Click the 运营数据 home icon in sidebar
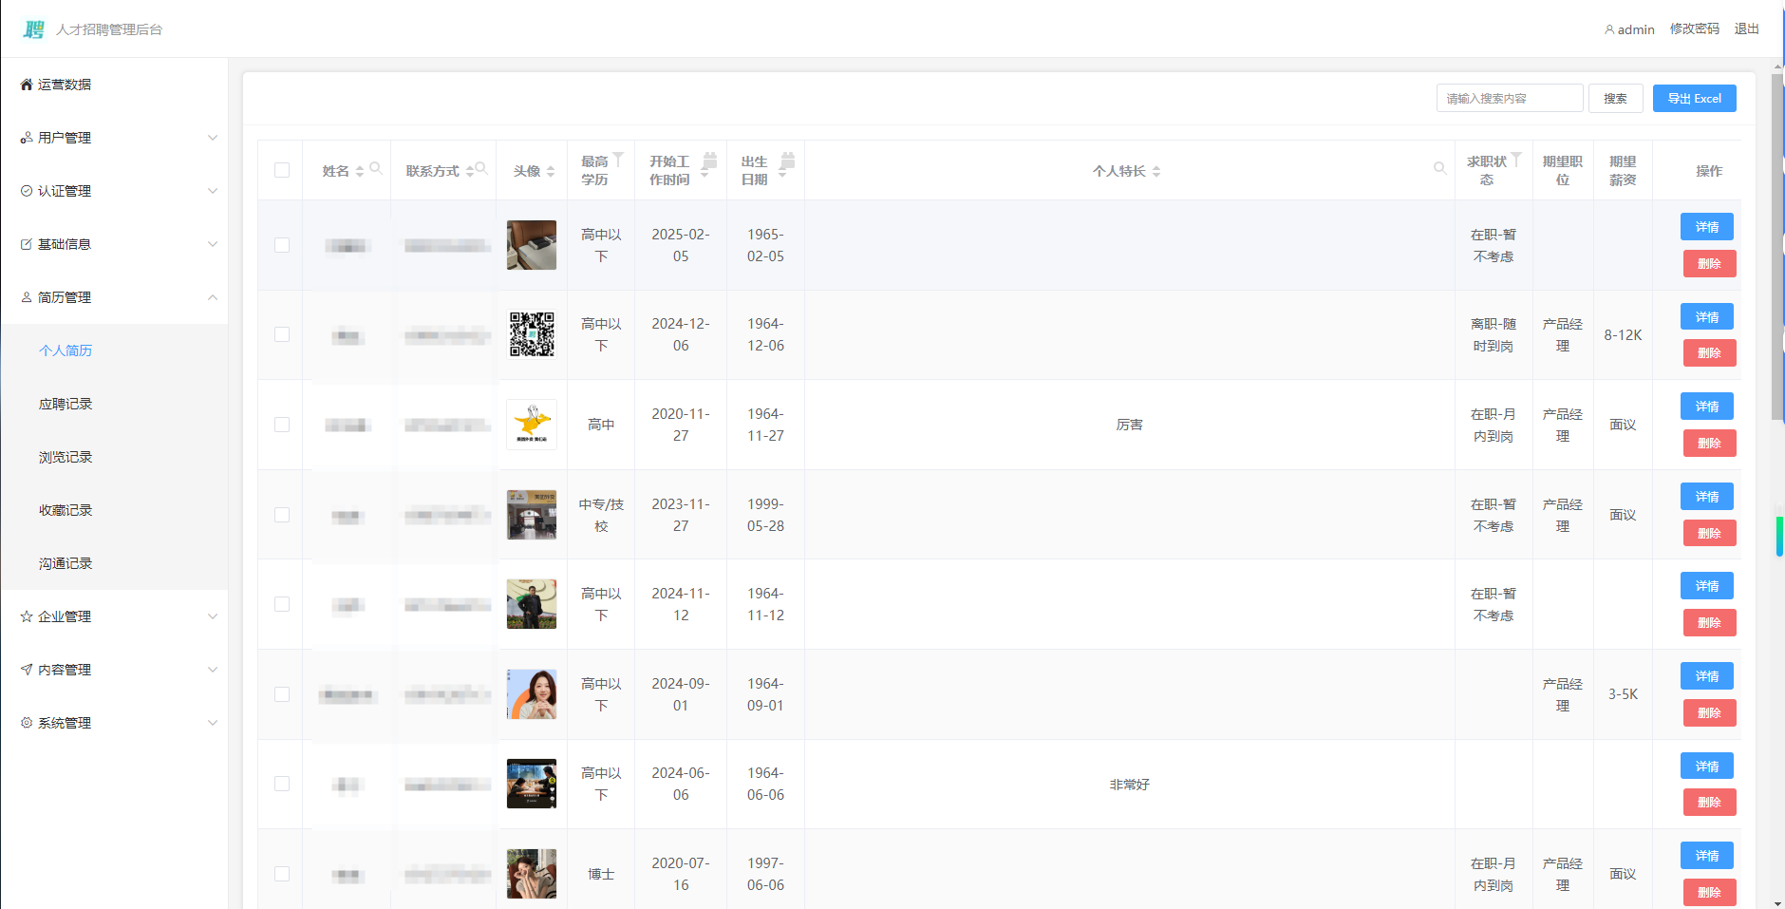The image size is (1785, 909). (x=27, y=85)
